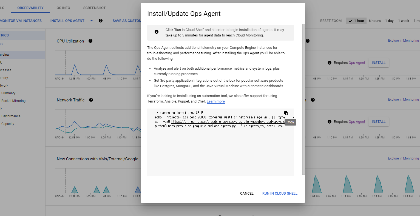Switch to the SCREENSHOT tab
Screen dimensions: 420x216
click(94, 8)
